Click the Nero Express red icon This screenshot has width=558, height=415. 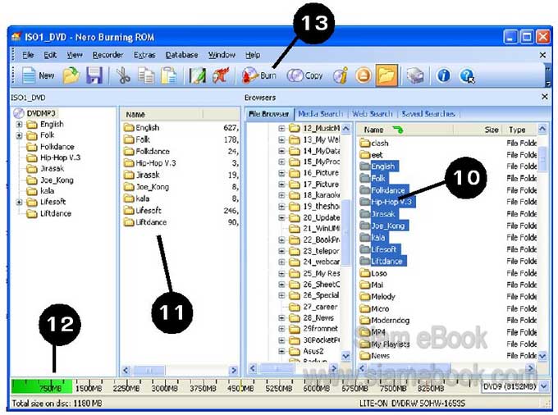click(221, 75)
